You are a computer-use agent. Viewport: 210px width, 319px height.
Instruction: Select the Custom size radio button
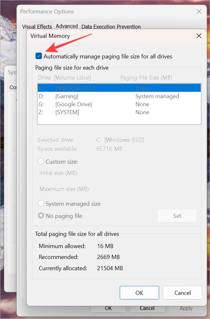41,161
